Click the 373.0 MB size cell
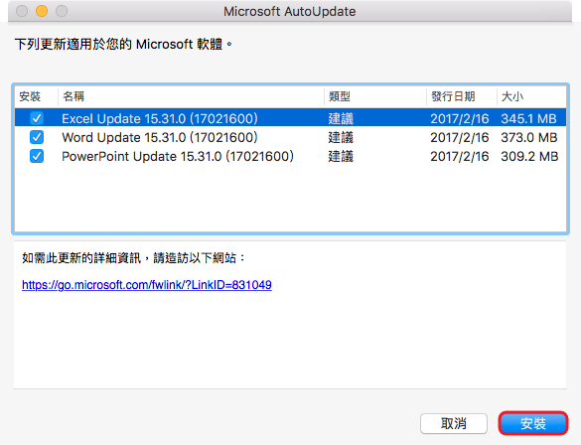The height and width of the screenshot is (445, 581). tap(529, 137)
